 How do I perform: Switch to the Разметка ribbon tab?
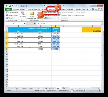[x=30, y=9]
